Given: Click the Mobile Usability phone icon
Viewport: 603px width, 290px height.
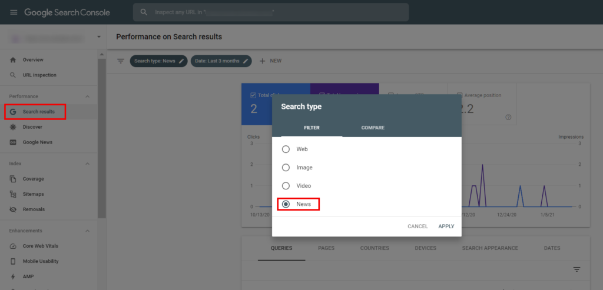Looking at the screenshot, I should (13, 261).
